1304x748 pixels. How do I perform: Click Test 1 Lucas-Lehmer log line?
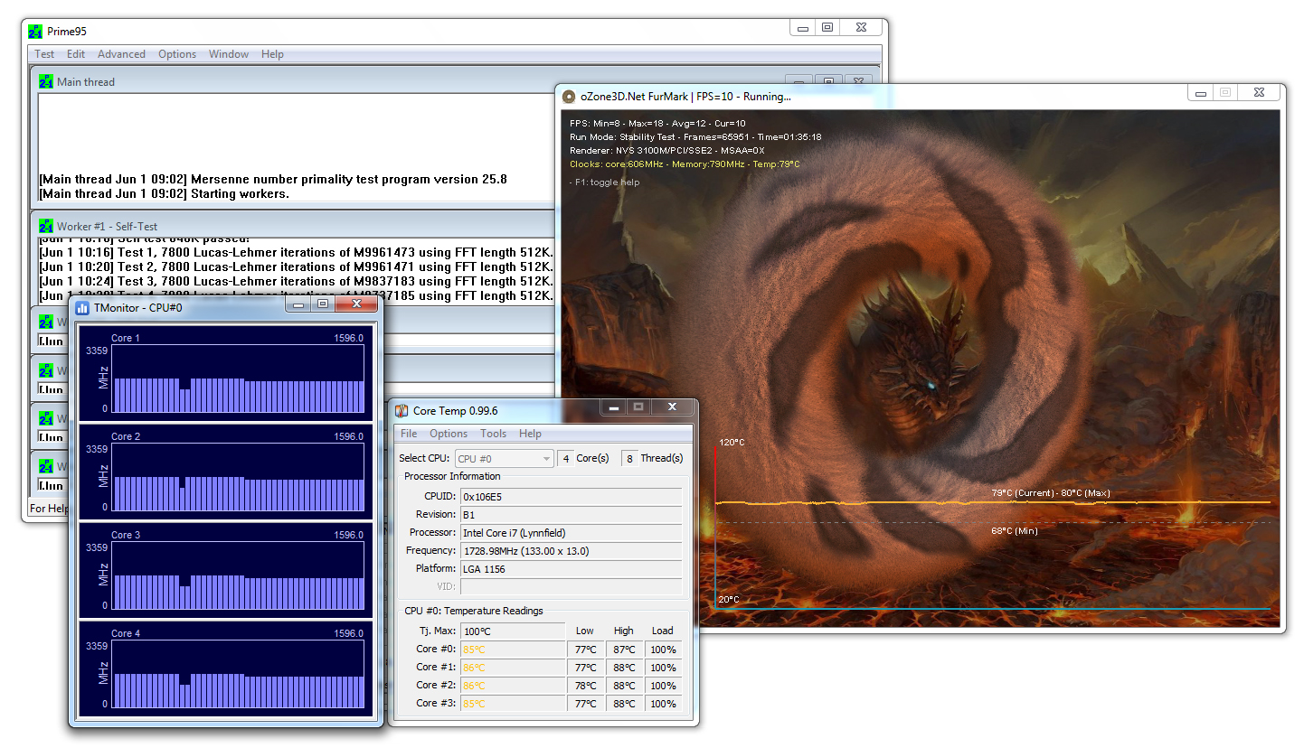tap(296, 252)
